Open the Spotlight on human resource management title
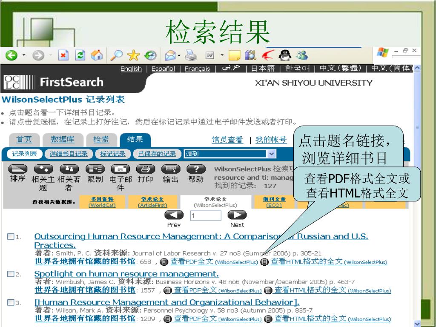The width and height of the screenshot is (436, 327). point(126,274)
